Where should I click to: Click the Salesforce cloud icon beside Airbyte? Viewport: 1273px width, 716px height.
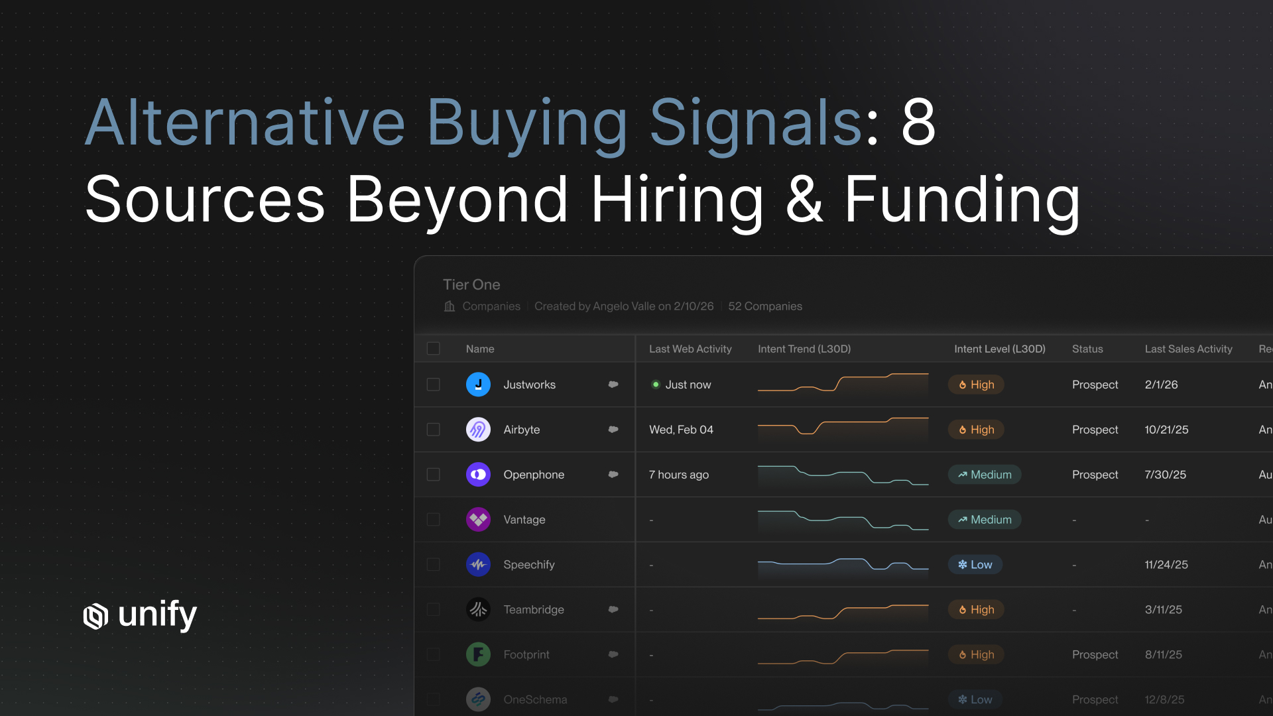(x=613, y=430)
